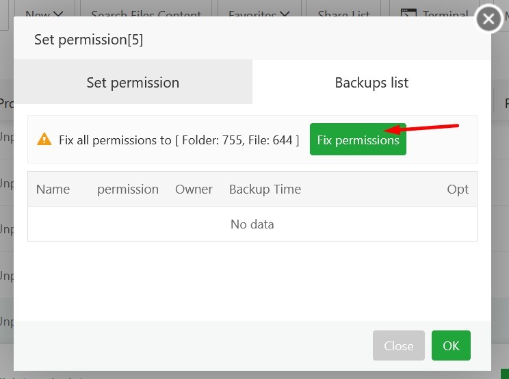Image resolution: width=509 pixels, height=379 pixels.
Task: Click the Terminal label in the toolbar
Action: point(445,14)
